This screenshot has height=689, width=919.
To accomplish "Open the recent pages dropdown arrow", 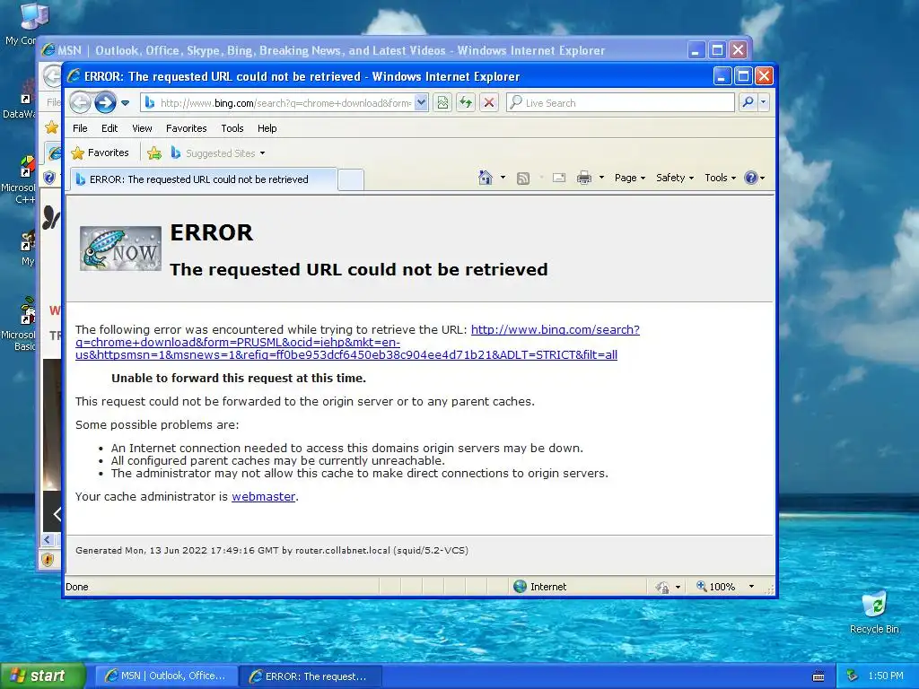I will tap(126, 103).
